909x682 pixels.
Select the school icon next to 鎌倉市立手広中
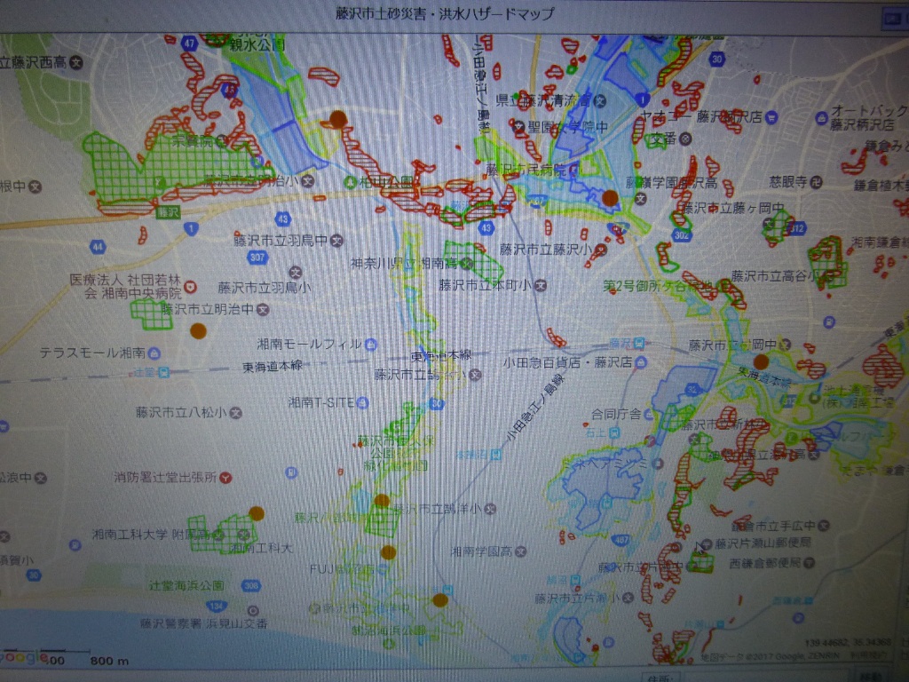[826, 524]
